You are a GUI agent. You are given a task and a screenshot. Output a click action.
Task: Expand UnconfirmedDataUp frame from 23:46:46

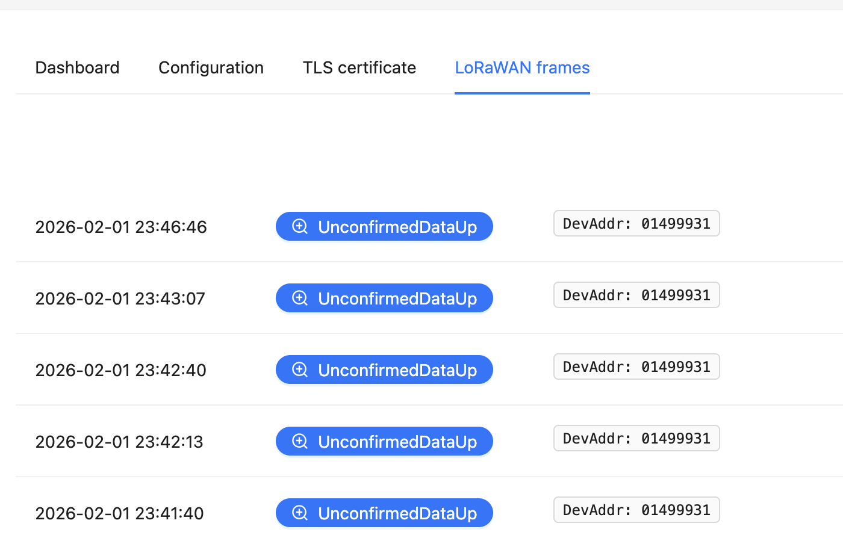tap(397, 227)
